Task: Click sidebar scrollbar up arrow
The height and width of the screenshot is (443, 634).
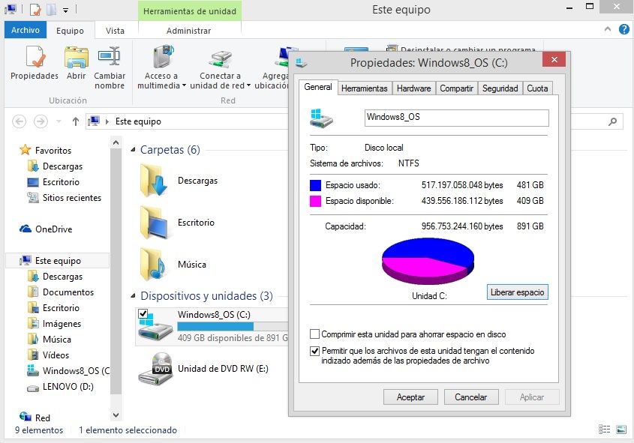Action: 116,142
